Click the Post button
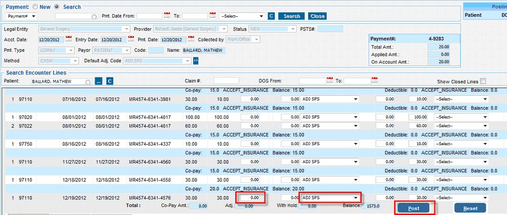 click(x=414, y=208)
